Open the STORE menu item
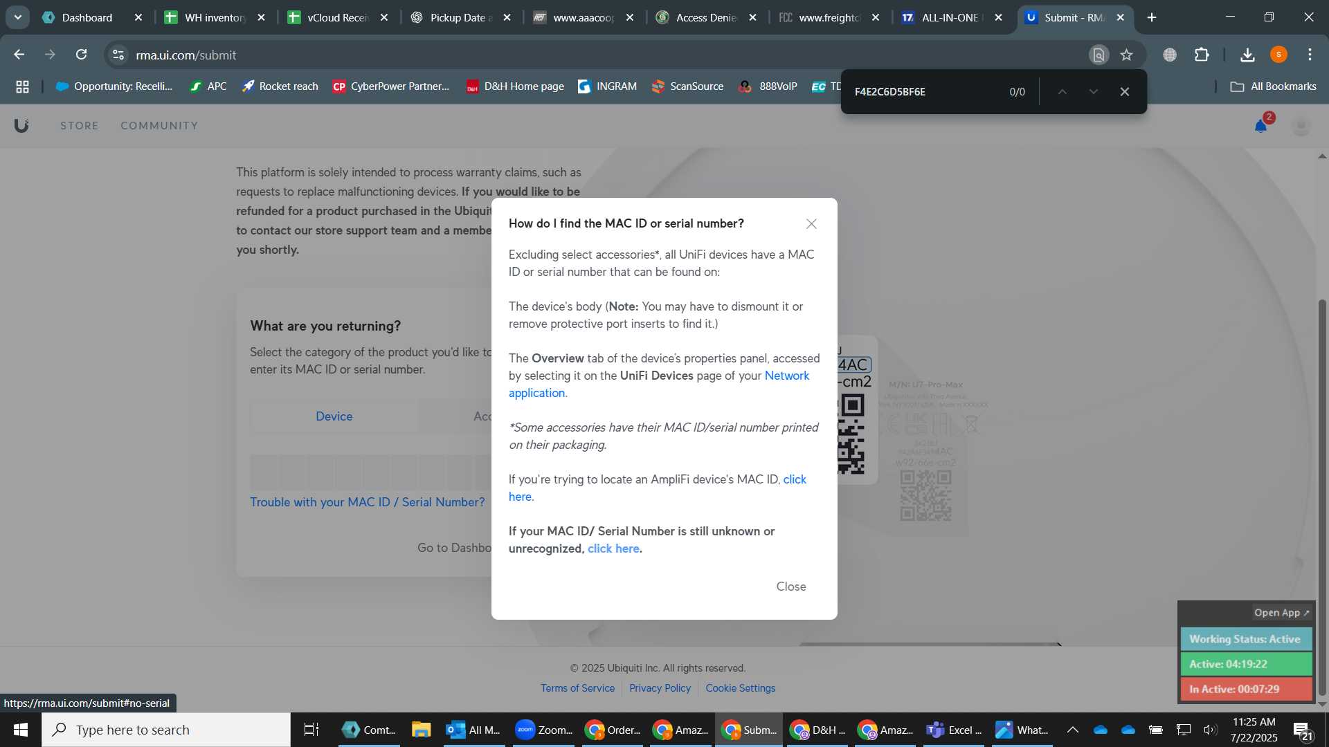Screen dimensions: 1329x747 (x=80, y=126)
